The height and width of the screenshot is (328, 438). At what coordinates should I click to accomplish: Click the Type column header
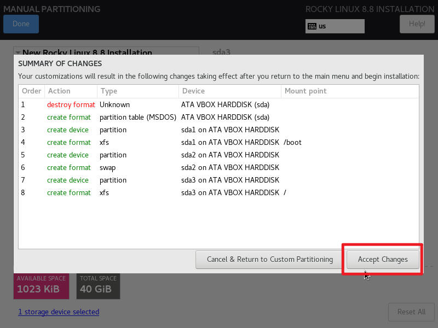coord(138,91)
